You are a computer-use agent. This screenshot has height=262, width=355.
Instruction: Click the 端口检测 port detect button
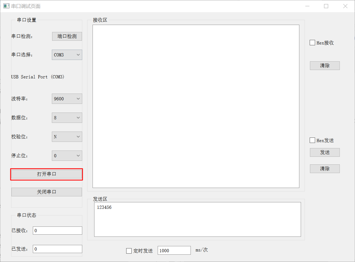point(67,36)
